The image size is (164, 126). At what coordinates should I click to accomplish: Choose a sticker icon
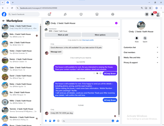point(54,121)
